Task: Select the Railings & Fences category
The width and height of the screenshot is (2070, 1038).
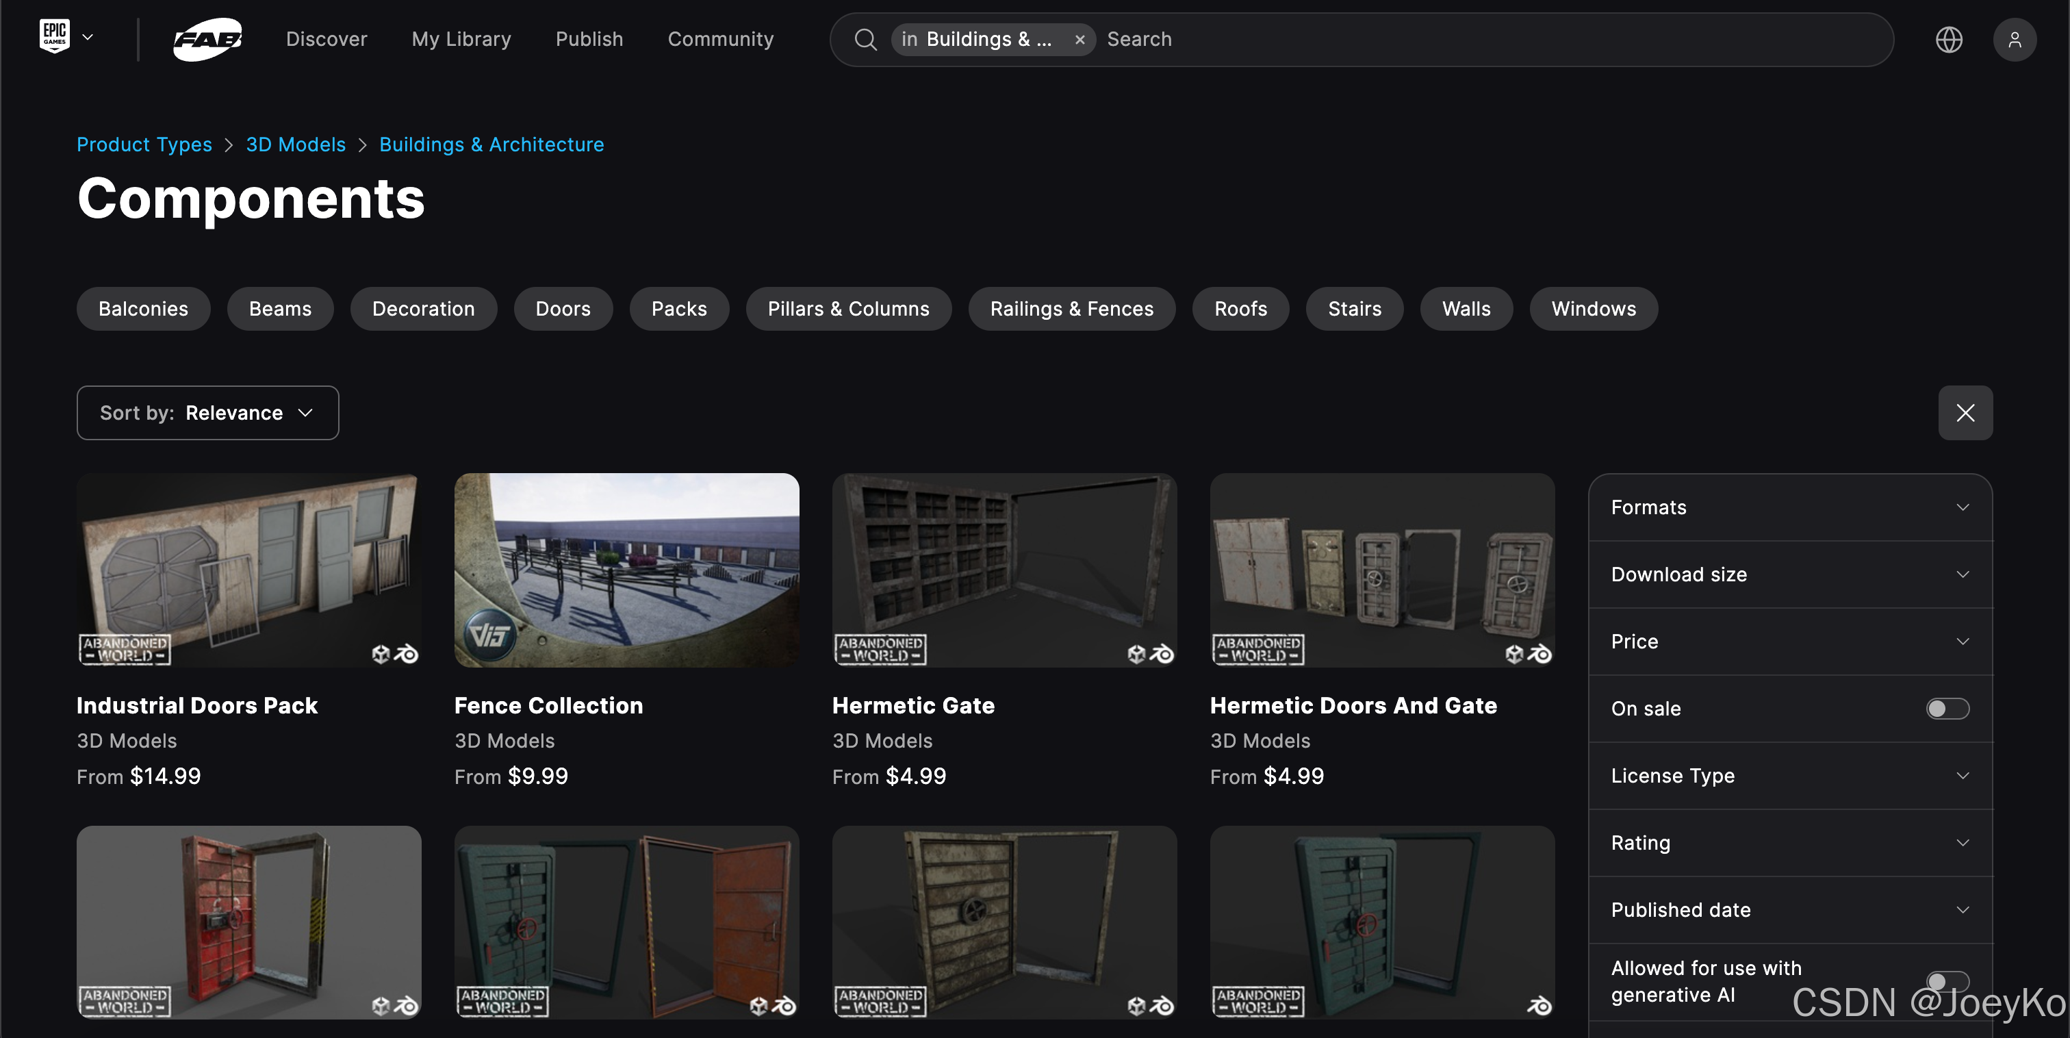Action: pos(1071,309)
